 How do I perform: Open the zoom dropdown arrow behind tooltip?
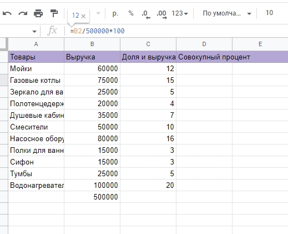click(98, 13)
